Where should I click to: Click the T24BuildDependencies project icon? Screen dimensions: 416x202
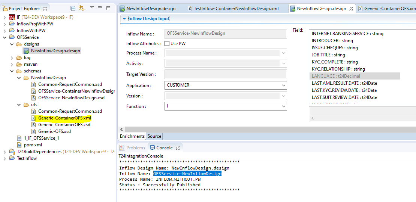12,152
